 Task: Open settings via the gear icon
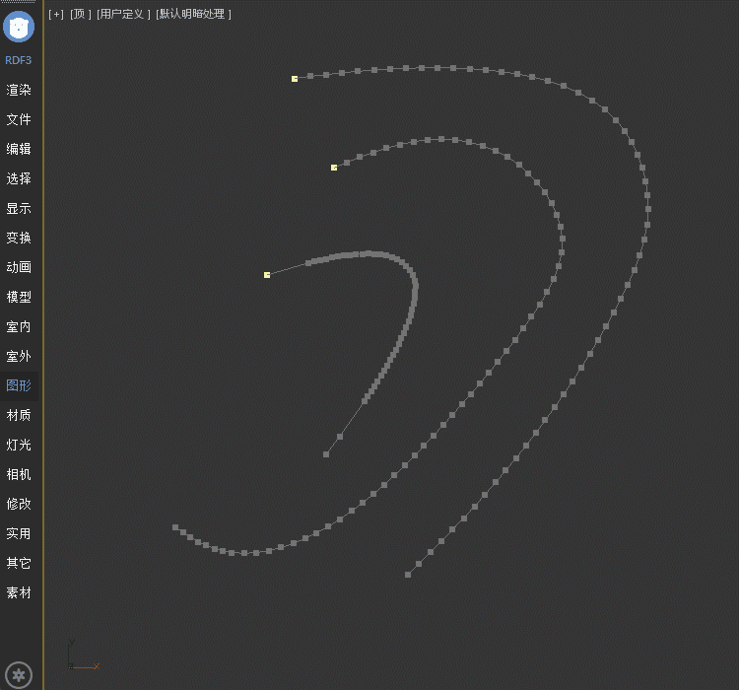coord(20,675)
